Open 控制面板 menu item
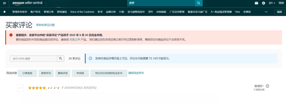The height and width of the screenshot is (103, 286). click(x=161, y=12)
